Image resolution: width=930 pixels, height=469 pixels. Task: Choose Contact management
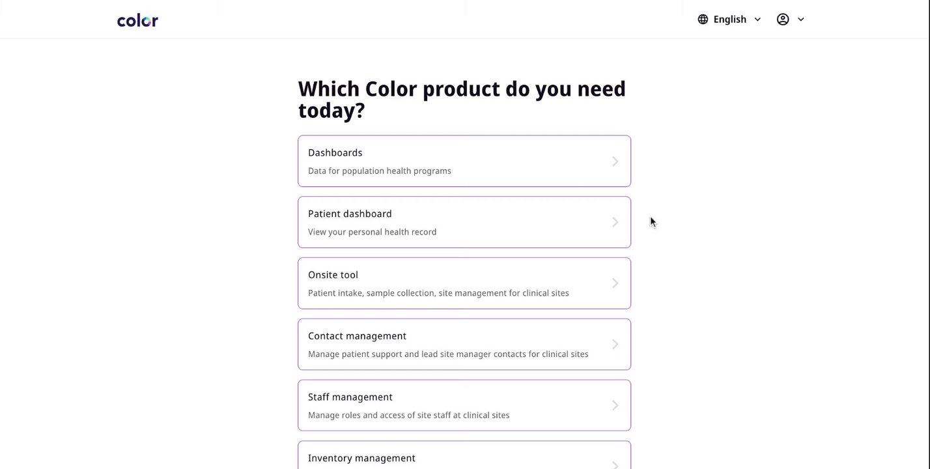pyautogui.click(x=464, y=345)
